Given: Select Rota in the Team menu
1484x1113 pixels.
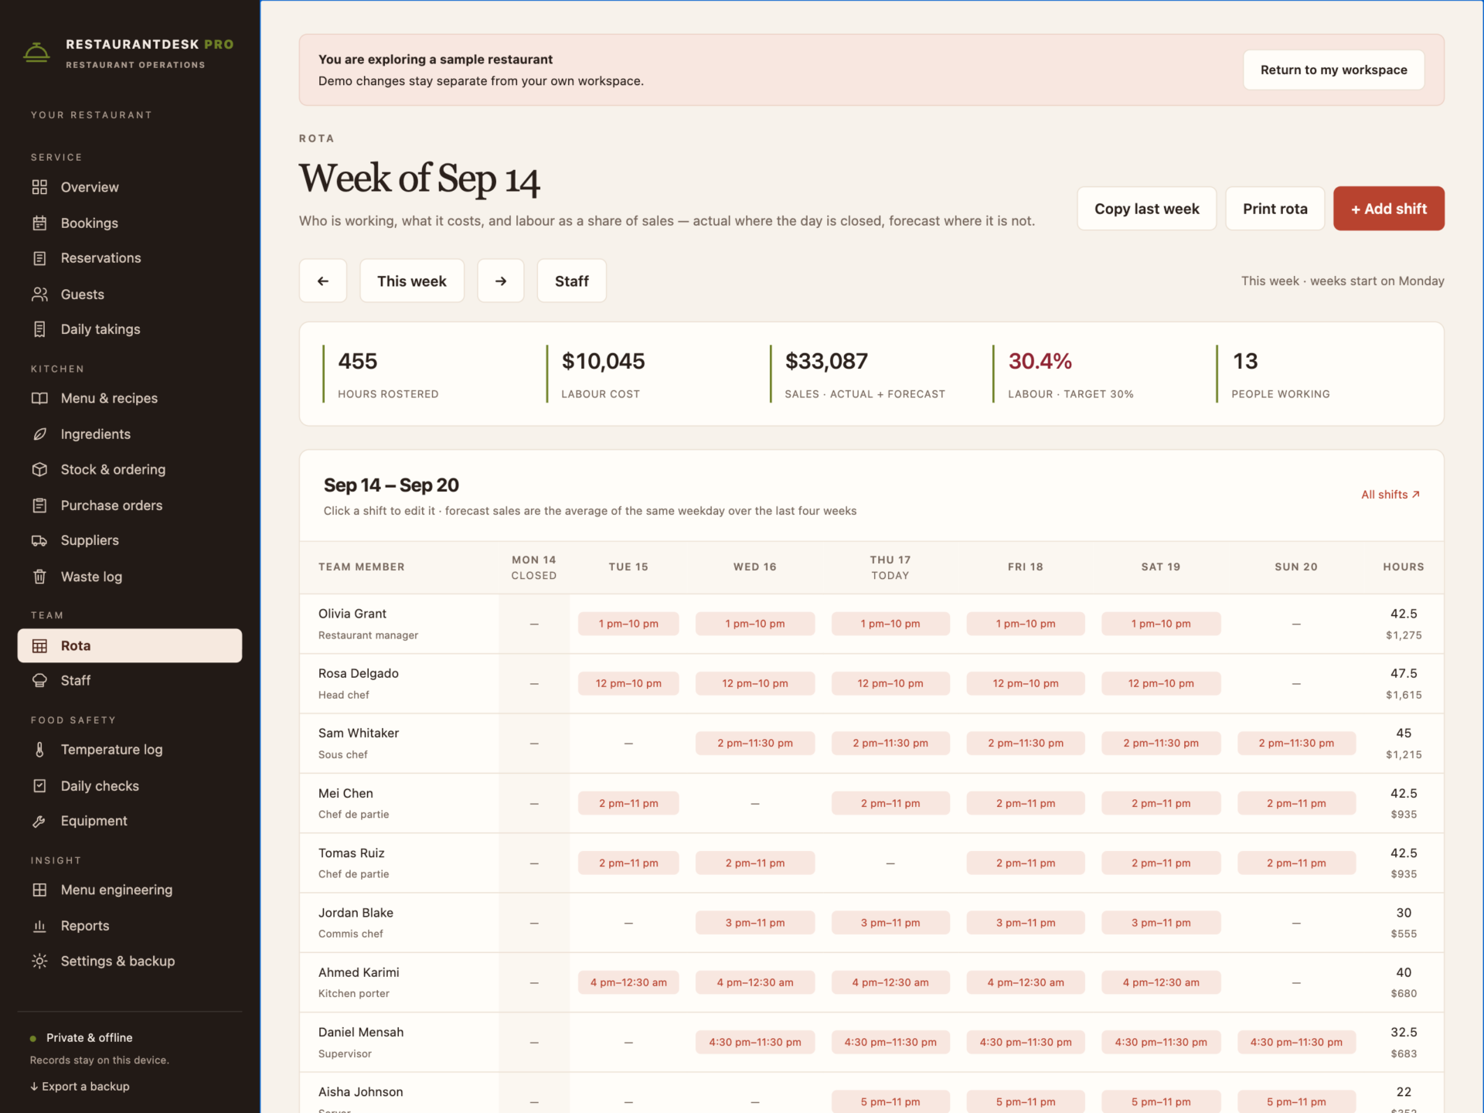Looking at the screenshot, I should (130, 645).
